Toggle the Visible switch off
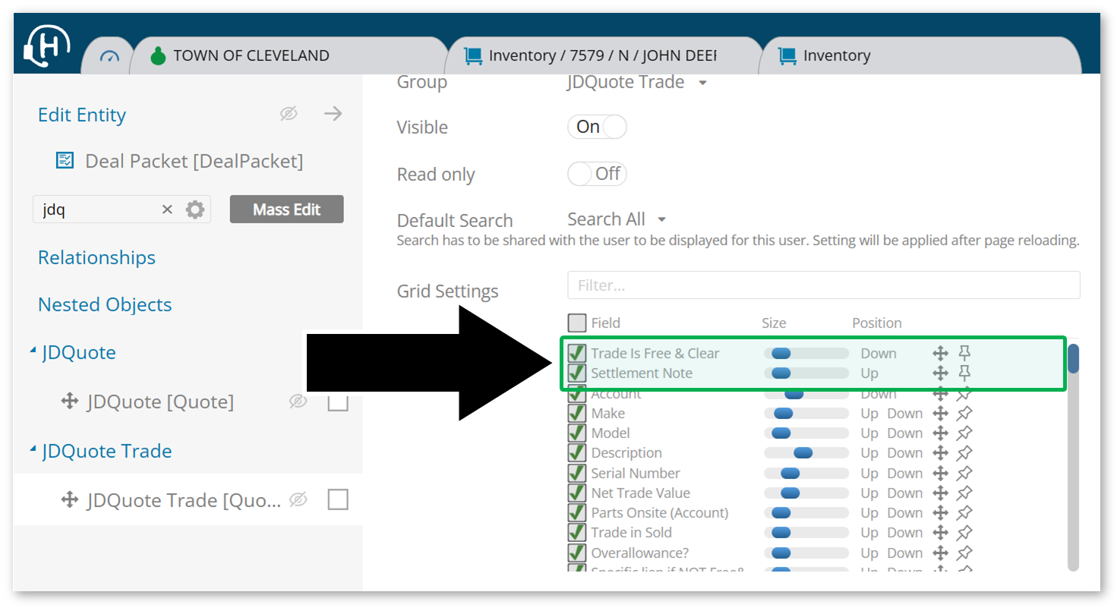 coord(597,127)
